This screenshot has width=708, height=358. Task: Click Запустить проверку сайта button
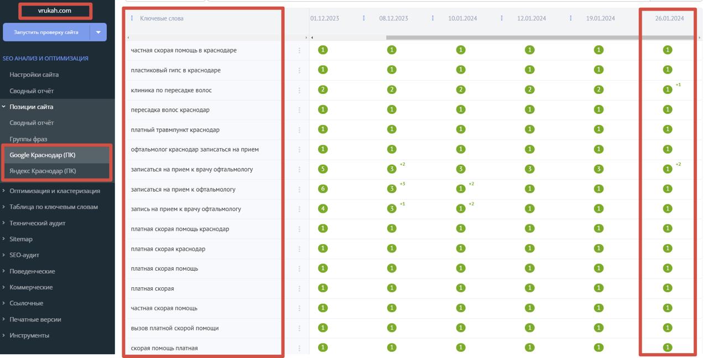point(46,32)
